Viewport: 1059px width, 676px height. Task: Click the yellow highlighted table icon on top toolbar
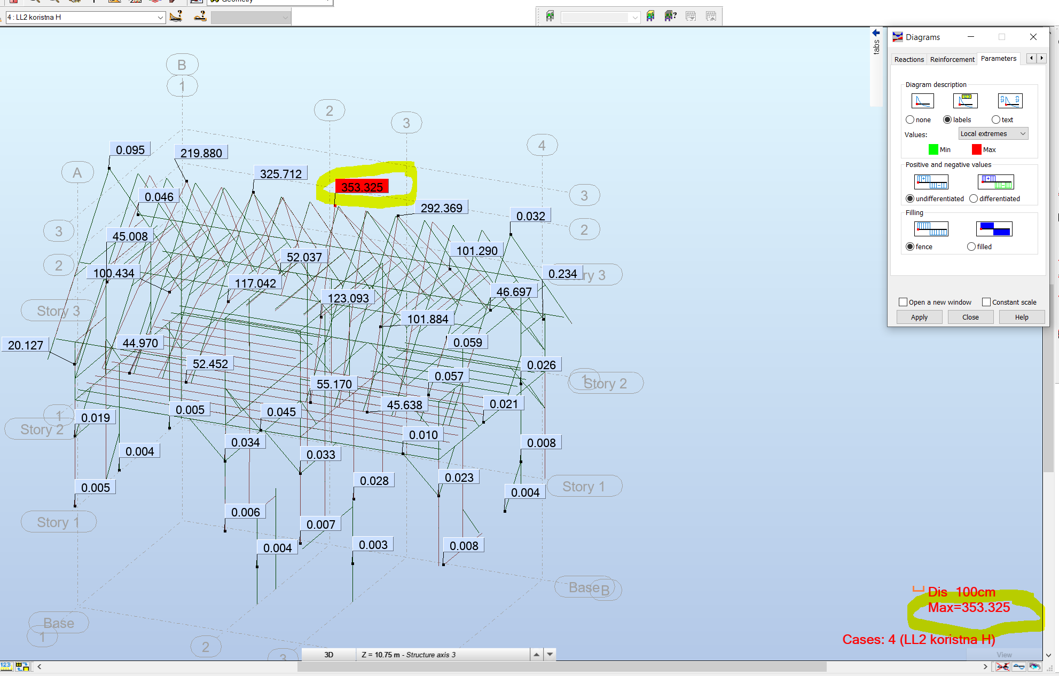click(650, 16)
